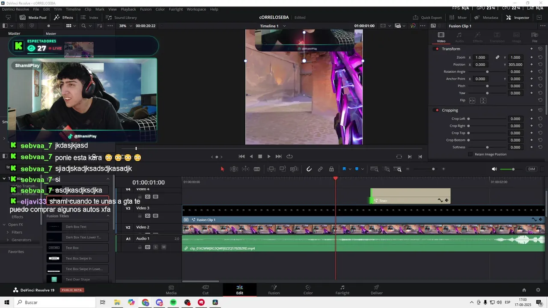This screenshot has width=548, height=308.
Task: Open the Mixer panel
Action: 458,18
